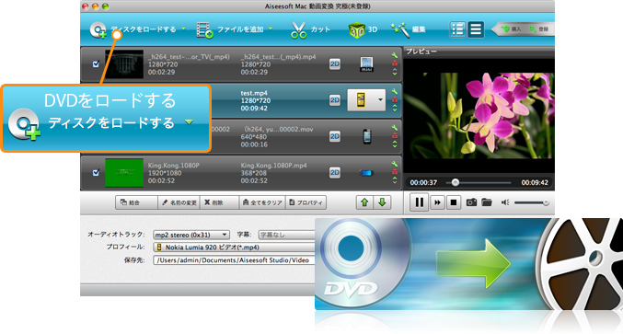Click the fast-forward preview button
Screen dimensions: 623x334
click(437, 202)
